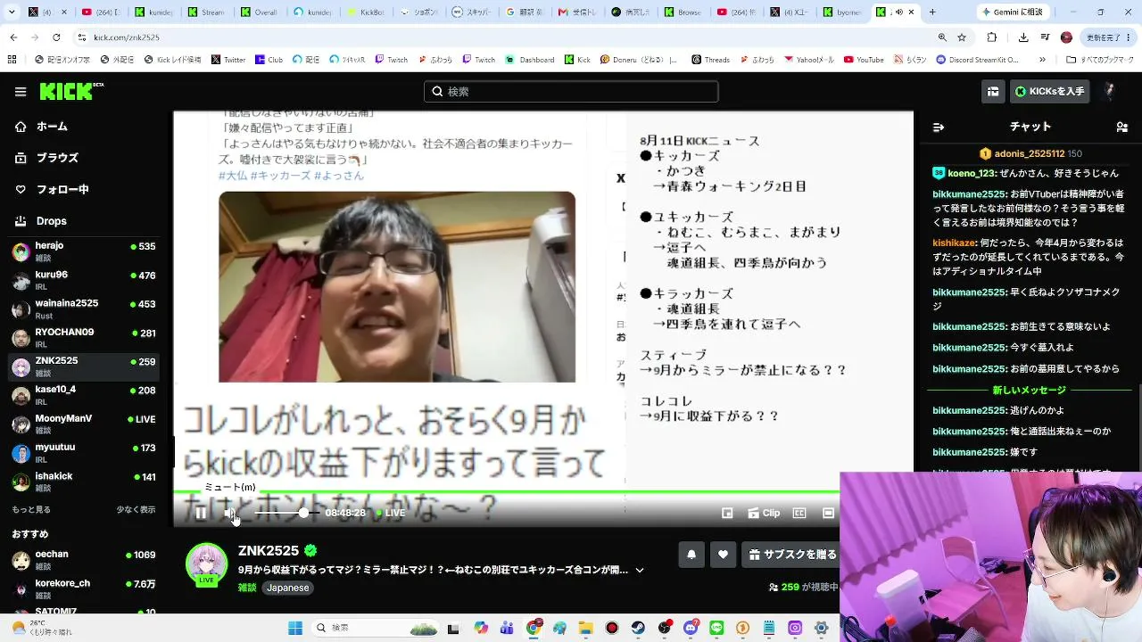Expand followed list with もっと見る

(31, 510)
